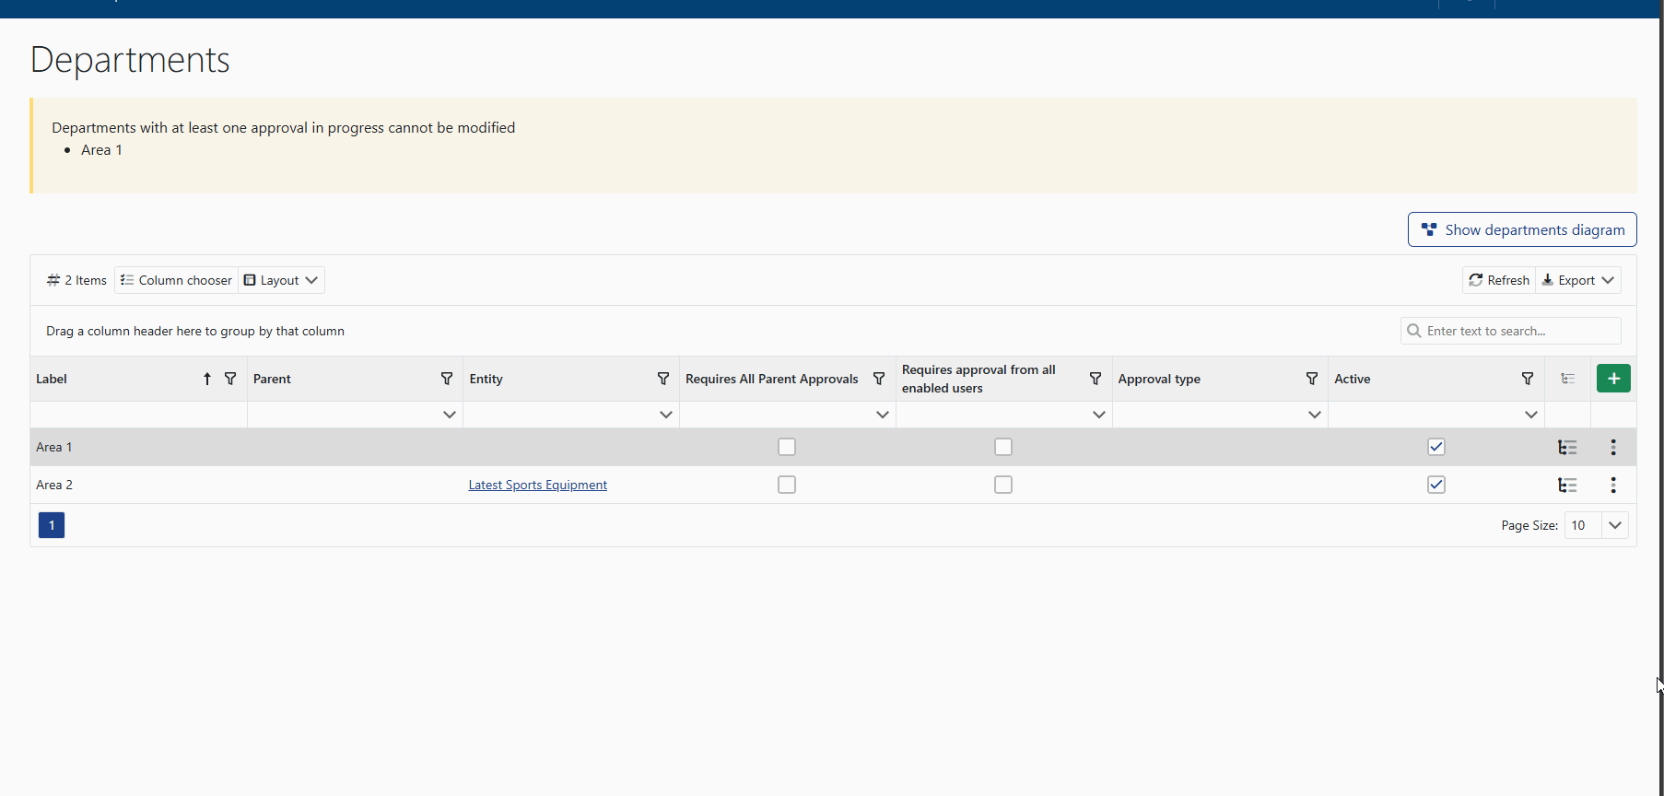Click filter icon on Label column
The image size is (1664, 796).
230,379
